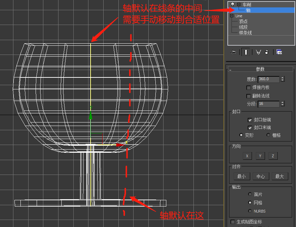Enable the 焊接内核 checkbox
Screen dimensions: 296x227
pos(248,87)
